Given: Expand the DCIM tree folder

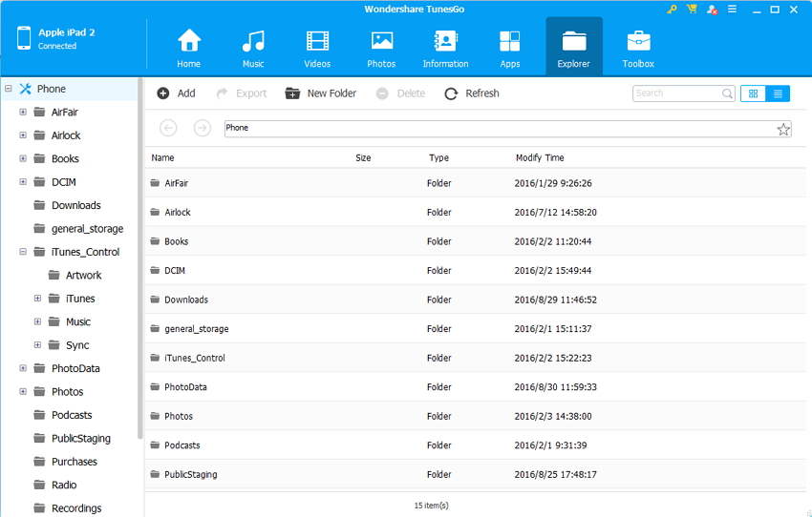Looking at the screenshot, I should click(23, 181).
